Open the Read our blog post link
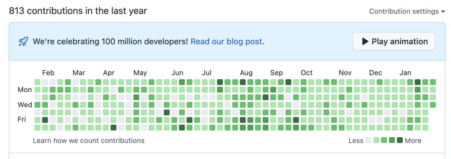This screenshot has width=451, height=159. 226,42
